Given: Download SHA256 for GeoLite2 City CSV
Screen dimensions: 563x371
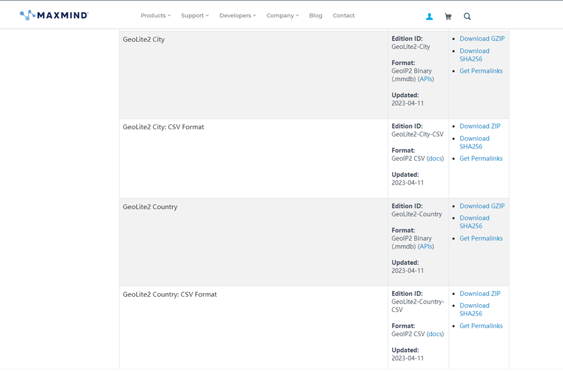Looking at the screenshot, I should point(474,142).
